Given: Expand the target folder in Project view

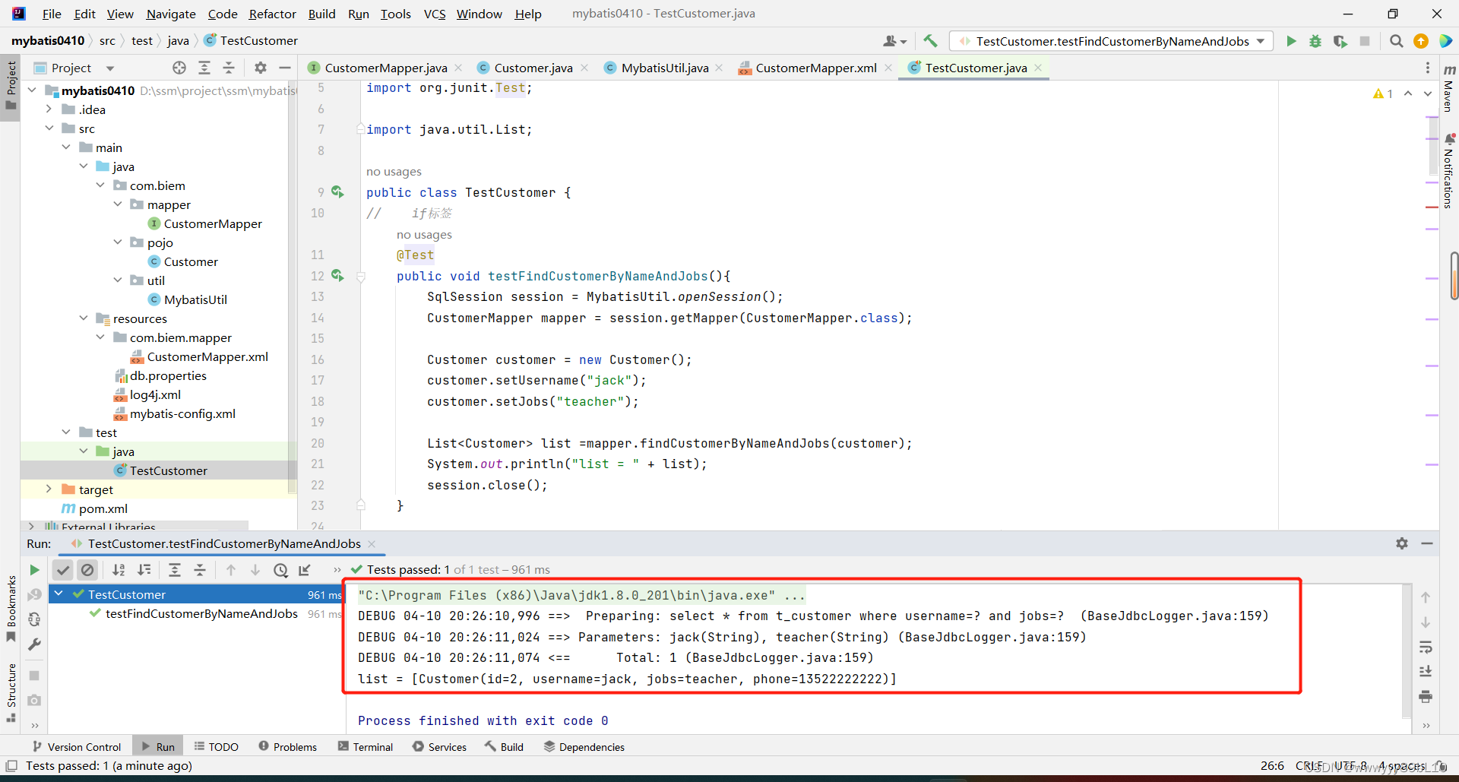Looking at the screenshot, I should coord(49,489).
